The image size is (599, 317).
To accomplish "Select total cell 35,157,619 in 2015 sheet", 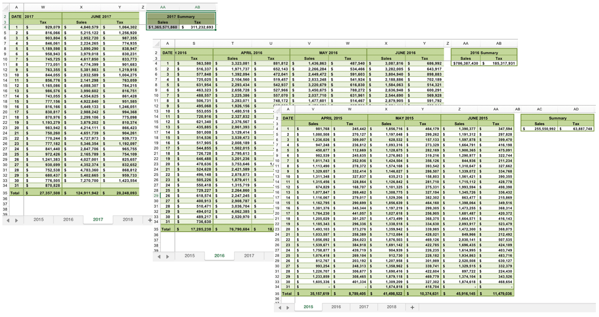I will pyautogui.click(x=313, y=293).
